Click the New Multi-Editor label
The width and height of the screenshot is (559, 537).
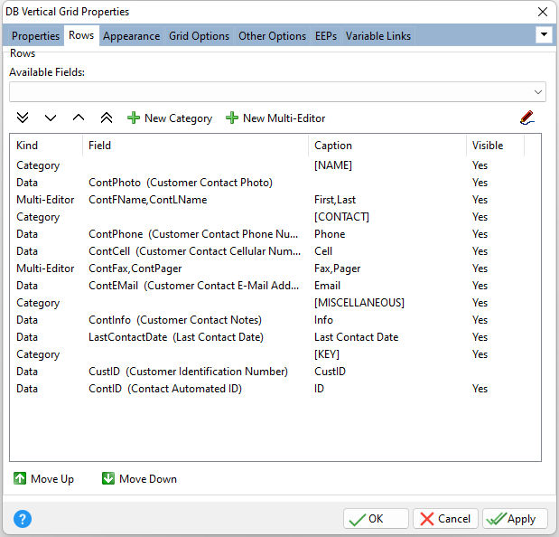284,118
